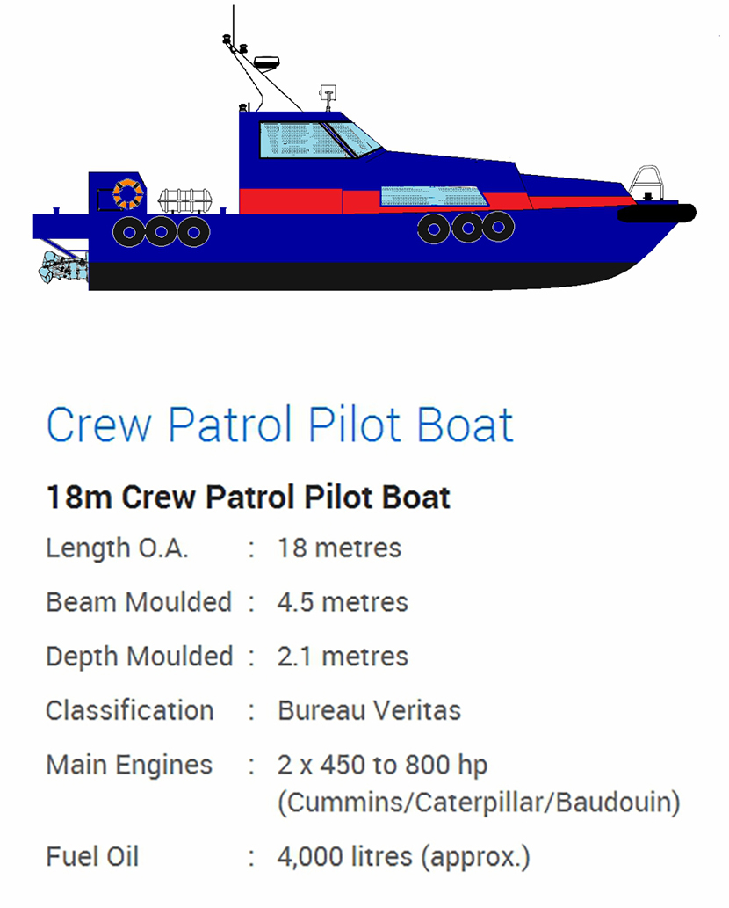The image size is (729, 908).
Task: Open the "Crew Patrol Pilot Boat" title link
Action: (x=279, y=425)
